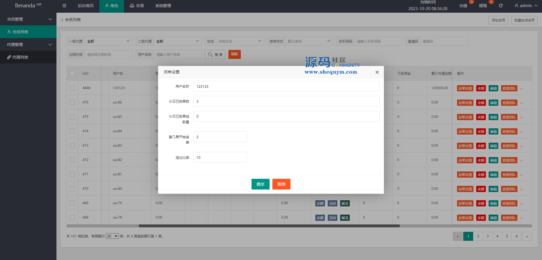
Task: Edit the 今日已抢单数 field
Action: coord(286,101)
